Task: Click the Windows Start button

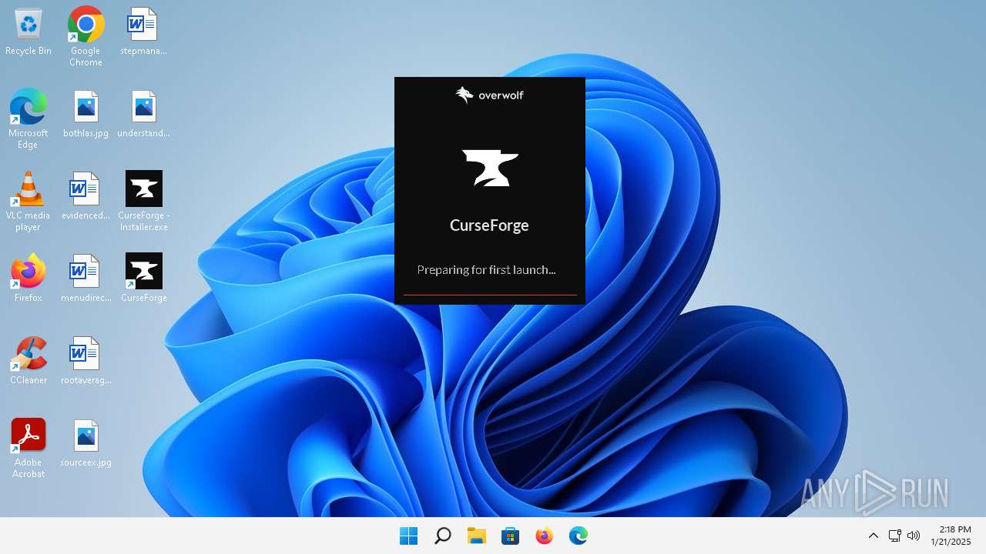Action: tap(408, 536)
